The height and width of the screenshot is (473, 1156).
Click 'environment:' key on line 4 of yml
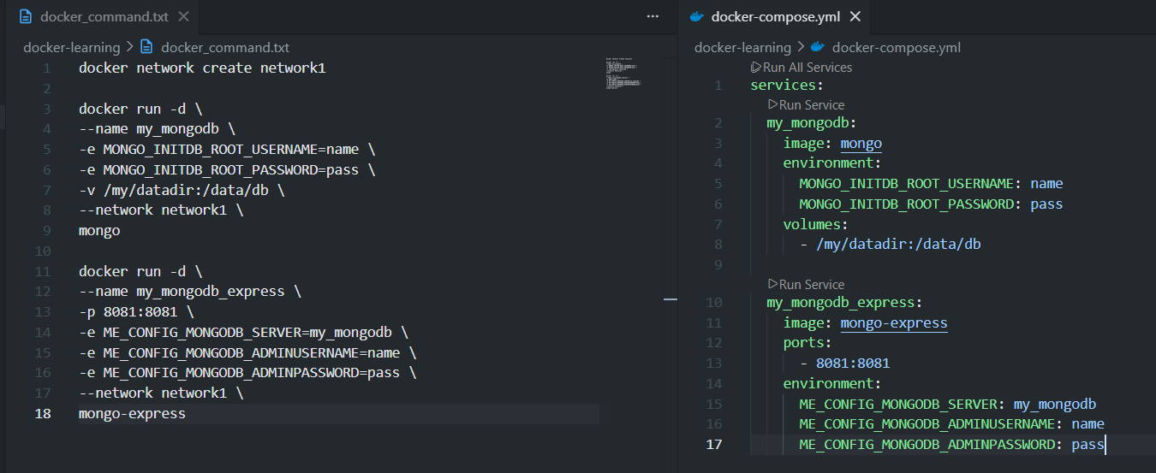(832, 163)
